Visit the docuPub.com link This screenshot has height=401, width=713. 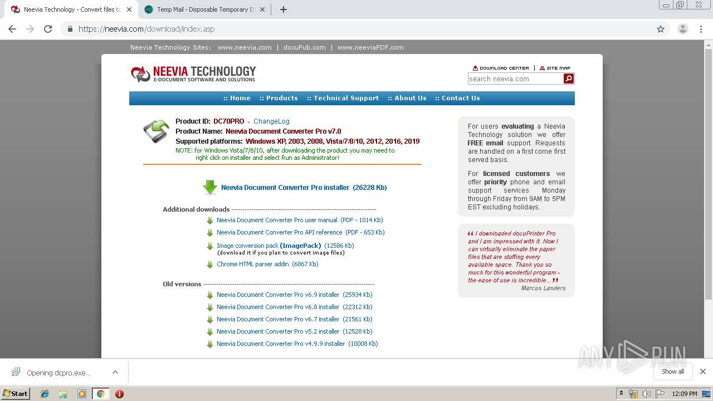pos(304,47)
